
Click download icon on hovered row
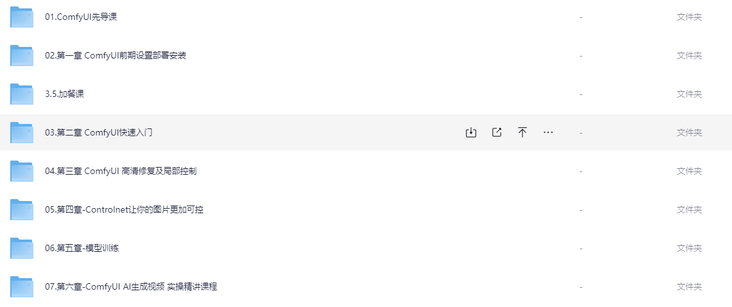[x=471, y=132]
